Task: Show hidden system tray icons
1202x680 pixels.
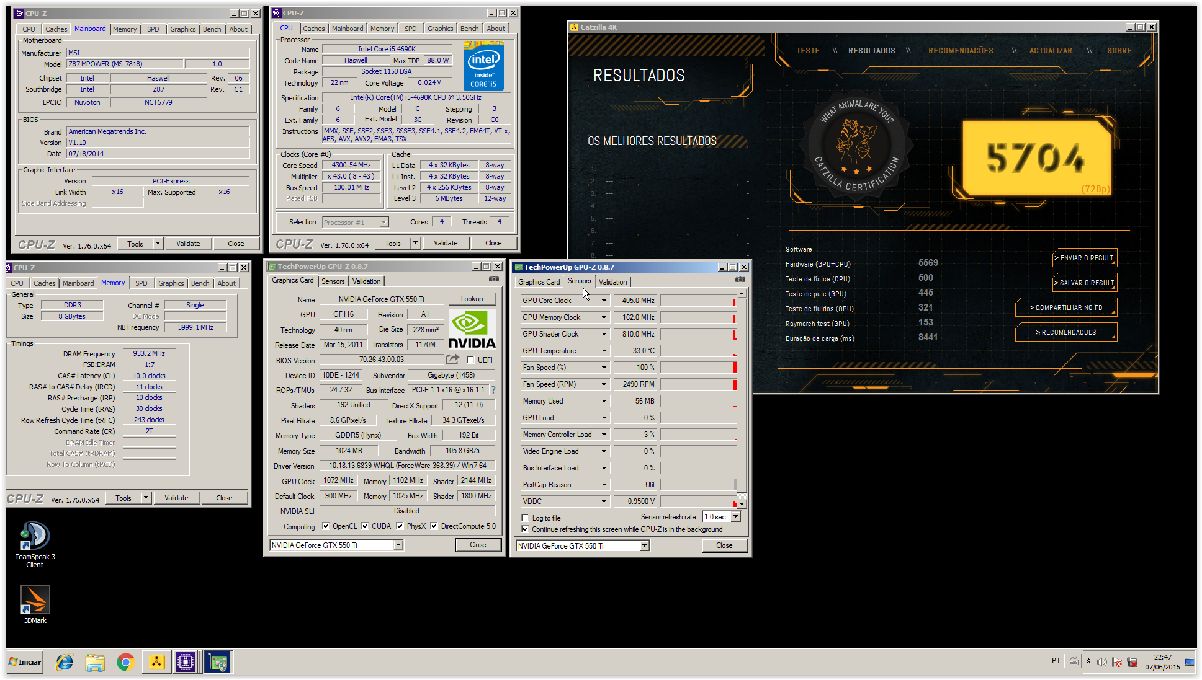Action: pos(1088,661)
